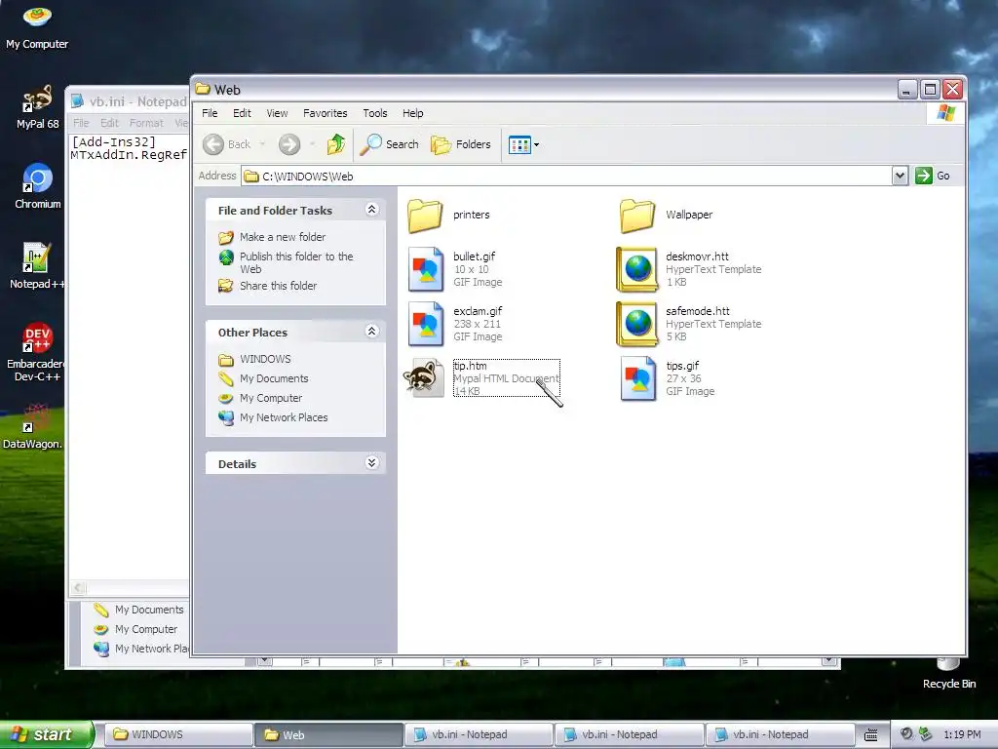The height and width of the screenshot is (749, 998).
Task: Open the Wallpaper folder icon
Action: click(x=637, y=216)
